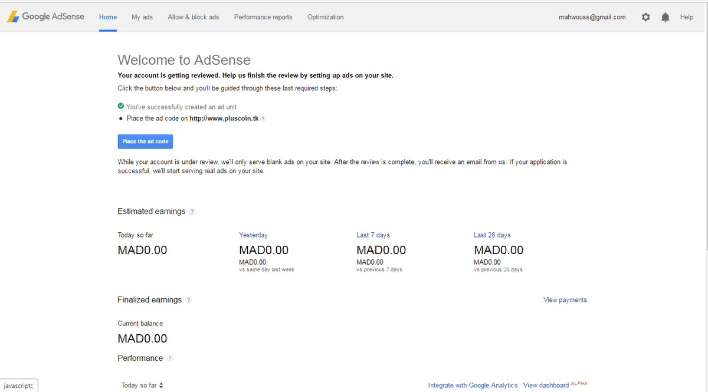Open account menu for mahwouss@gmail.com

pyautogui.click(x=592, y=17)
